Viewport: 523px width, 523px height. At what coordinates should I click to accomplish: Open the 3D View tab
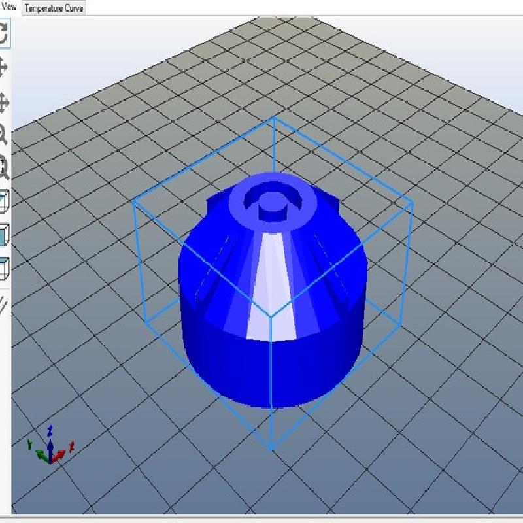click(8, 7)
